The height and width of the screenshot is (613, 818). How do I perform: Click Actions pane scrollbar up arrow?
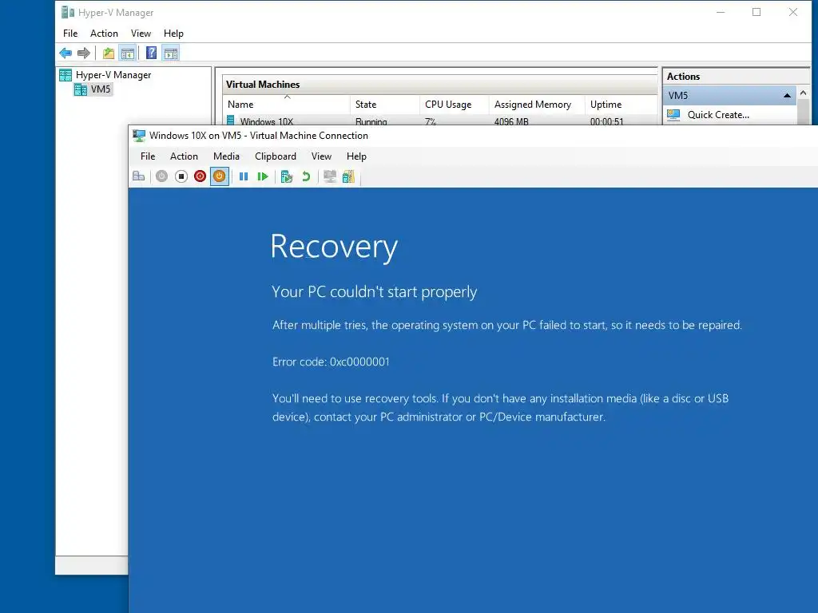click(x=804, y=93)
